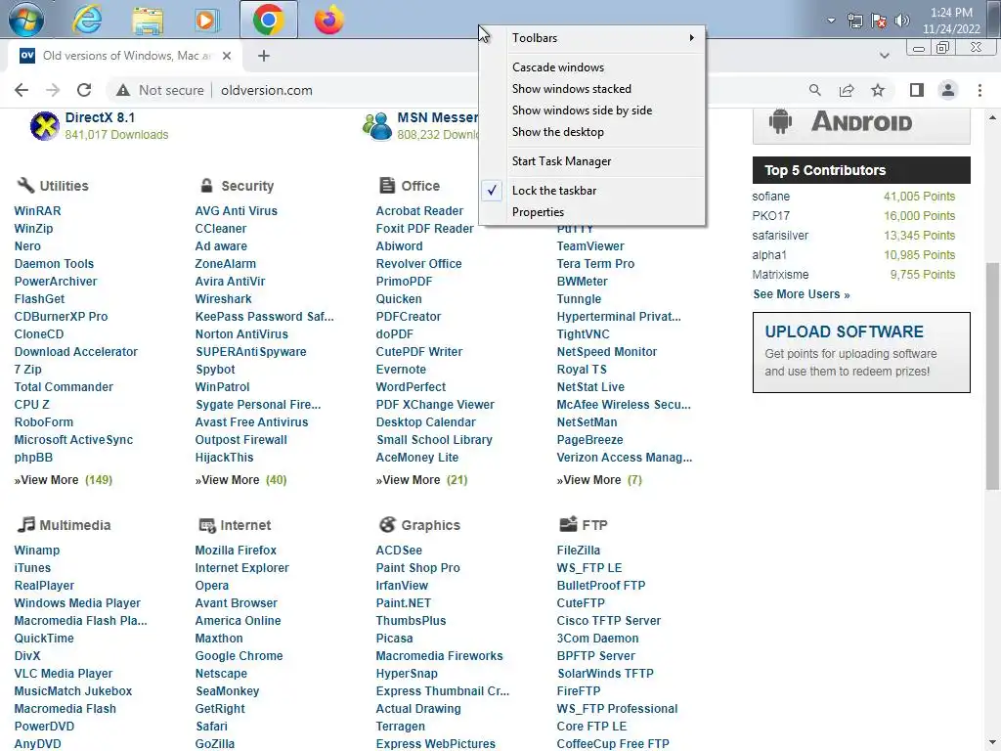
Task: Click the Android banner
Action: point(861,124)
